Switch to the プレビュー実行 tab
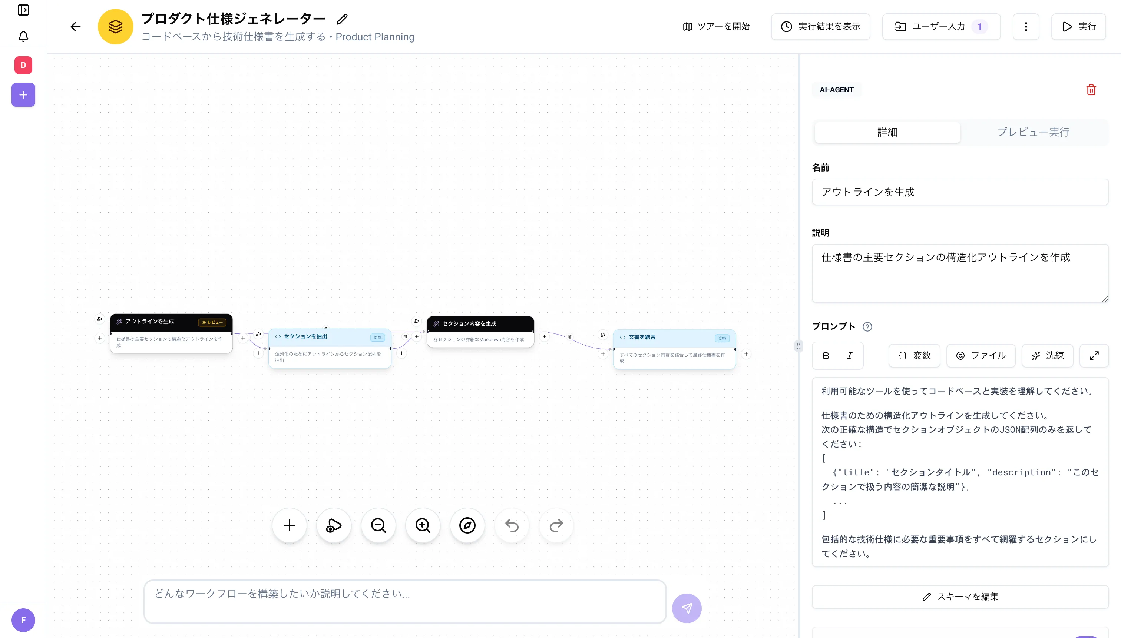This screenshot has height=638, width=1121. click(1033, 132)
